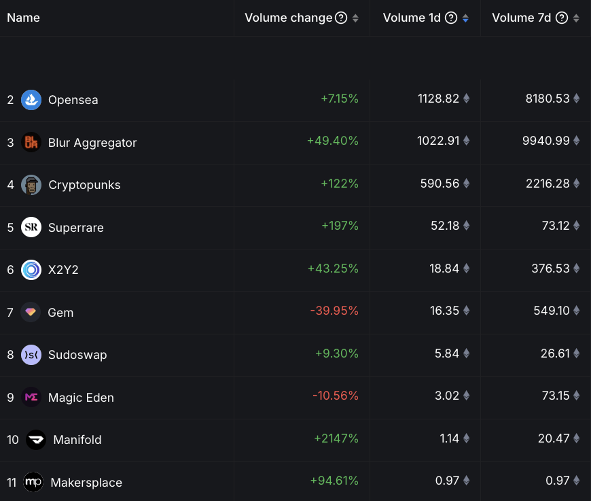Select the Cryptopunks row name
Image resolution: width=591 pixels, height=501 pixels.
pyautogui.click(x=84, y=185)
